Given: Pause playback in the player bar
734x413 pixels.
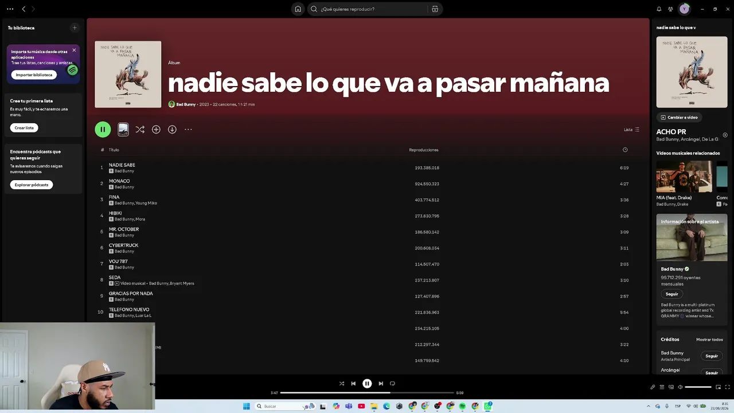Looking at the screenshot, I should tap(367, 384).
